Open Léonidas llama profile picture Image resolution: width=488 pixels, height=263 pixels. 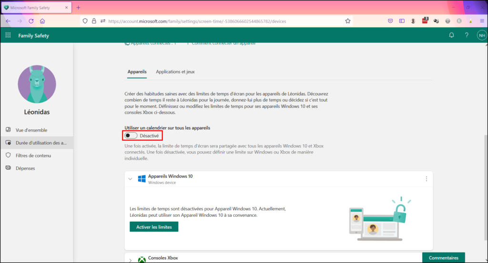coord(37,84)
